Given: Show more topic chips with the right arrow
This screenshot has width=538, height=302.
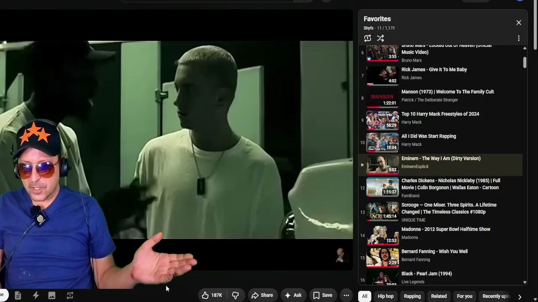Looking at the screenshot, I should (x=520, y=297).
